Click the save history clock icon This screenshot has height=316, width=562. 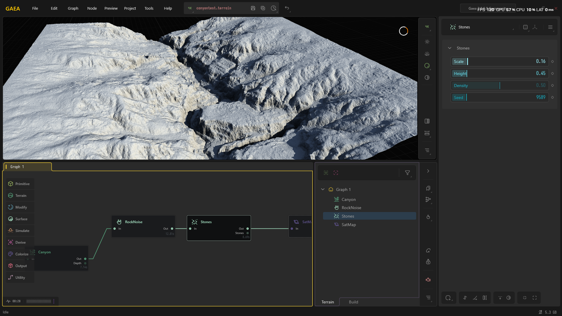(274, 8)
